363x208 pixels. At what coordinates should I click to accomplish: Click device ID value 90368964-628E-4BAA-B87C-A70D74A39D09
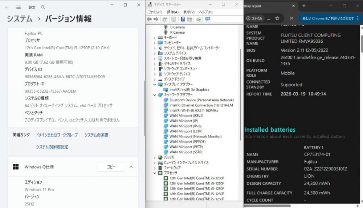tap(65, 77)
